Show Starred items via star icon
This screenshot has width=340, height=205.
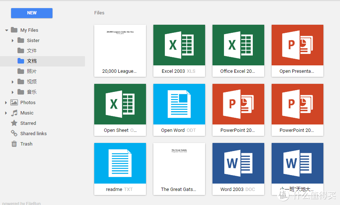click(14, 123)
